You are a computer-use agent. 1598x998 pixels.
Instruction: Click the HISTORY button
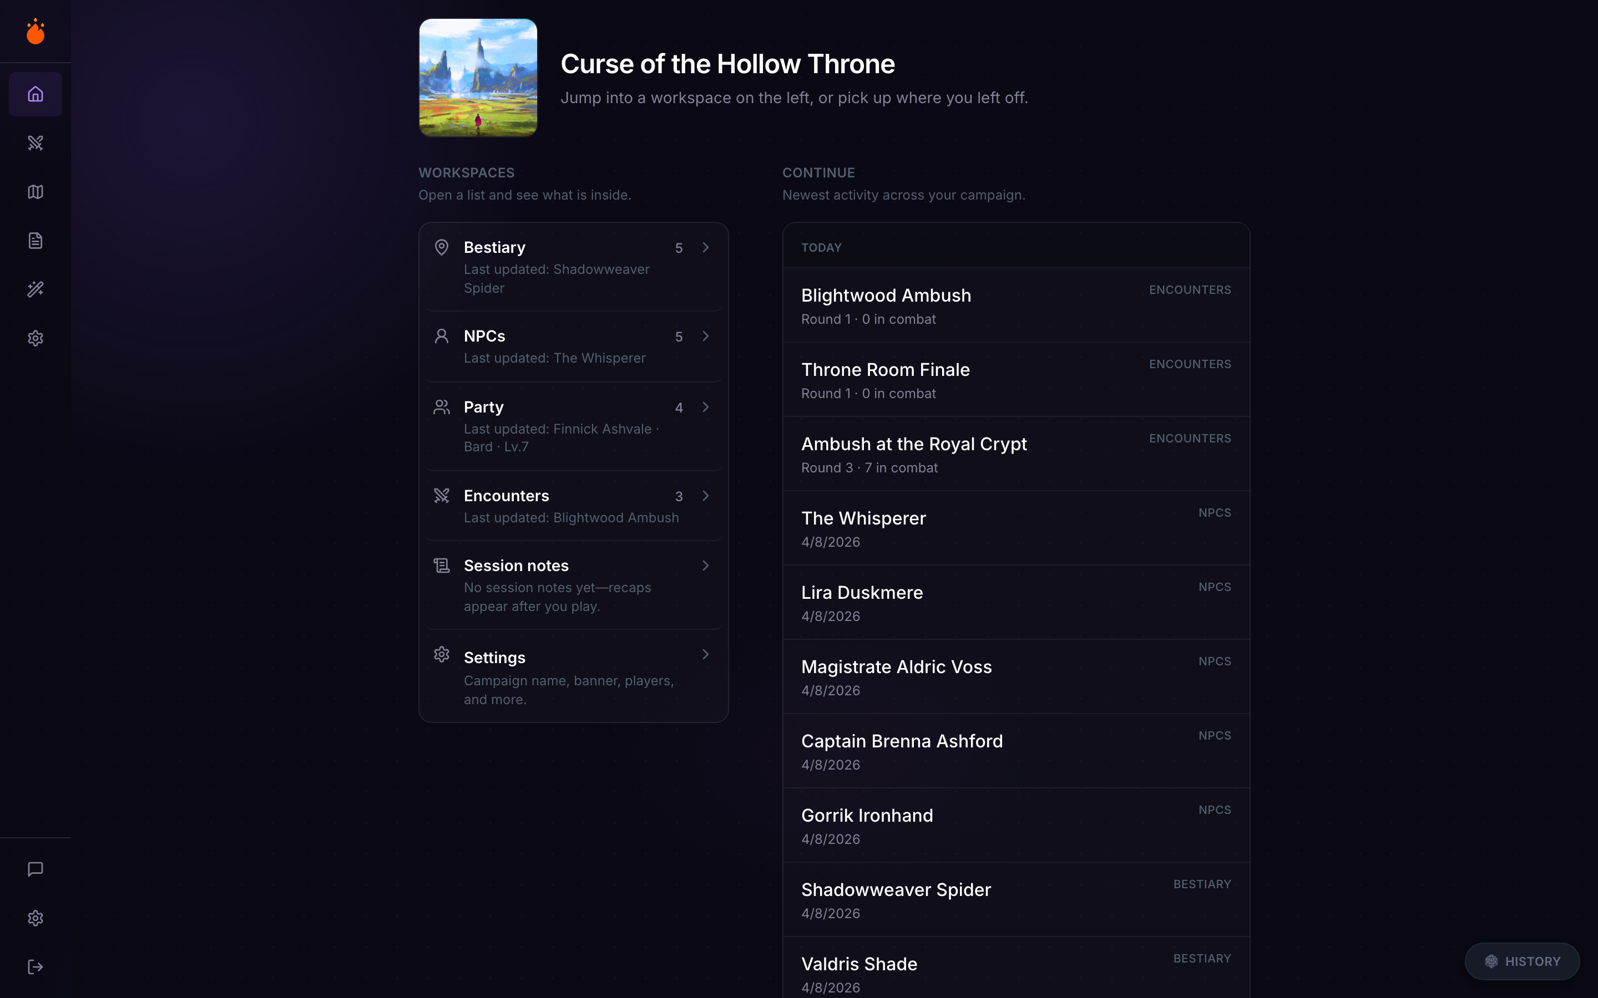point(1521,961)
